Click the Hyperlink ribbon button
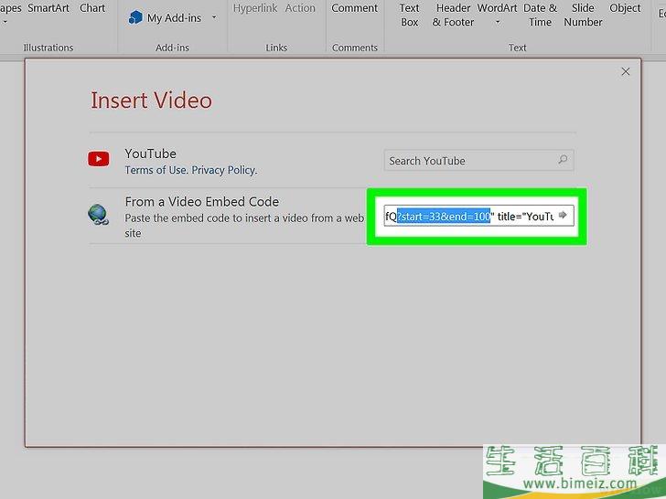The width and height of the screenshot is (666, 499). (255, 8)
